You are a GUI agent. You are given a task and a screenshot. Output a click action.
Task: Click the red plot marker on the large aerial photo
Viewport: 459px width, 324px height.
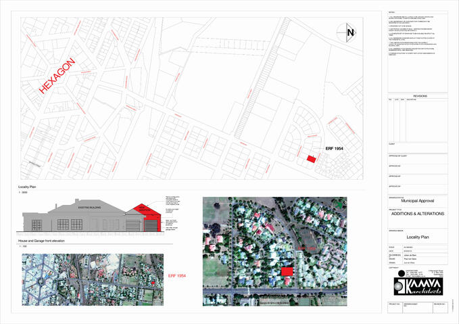(x=288, y=271)
